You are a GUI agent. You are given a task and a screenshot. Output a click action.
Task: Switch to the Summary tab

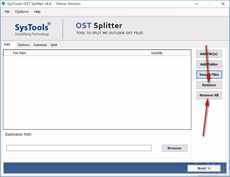40,45
